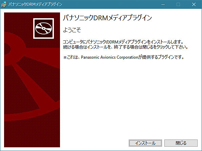Click the Panasonic Avionics Corporation notice text
Image resolution: width=202 pixels, height=151 pixels.
[x=124, y=57]
